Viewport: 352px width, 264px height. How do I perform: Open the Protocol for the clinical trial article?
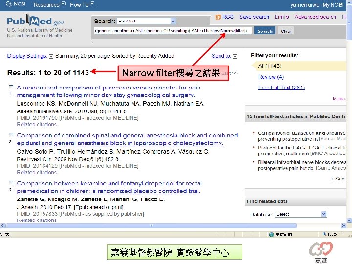click(302, 151)
